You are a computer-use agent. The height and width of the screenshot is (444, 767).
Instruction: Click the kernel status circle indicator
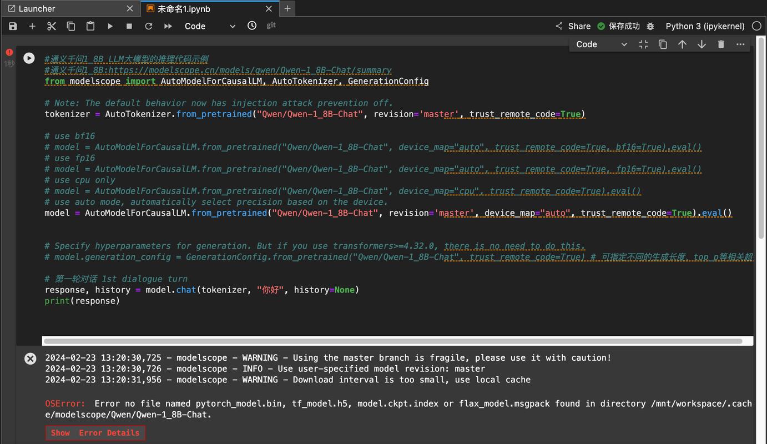coord(756,26)
